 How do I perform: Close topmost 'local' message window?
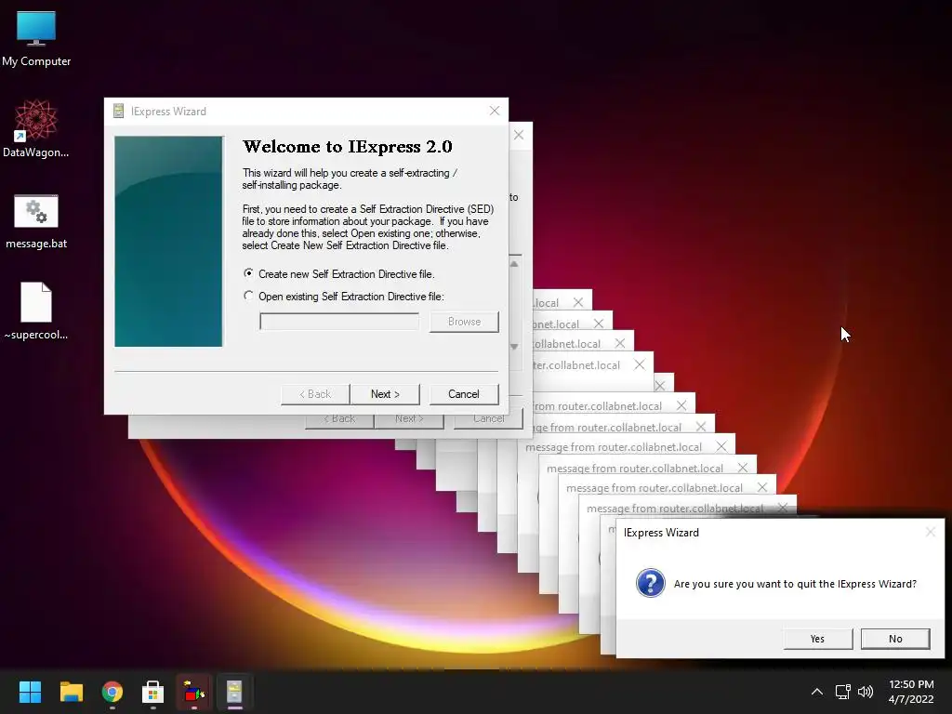[578, 302]
